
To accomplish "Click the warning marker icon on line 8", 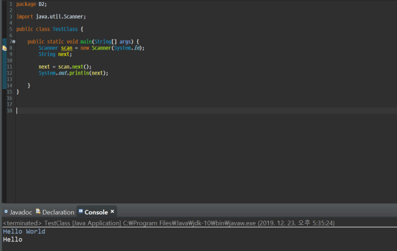I will point(4,48).
